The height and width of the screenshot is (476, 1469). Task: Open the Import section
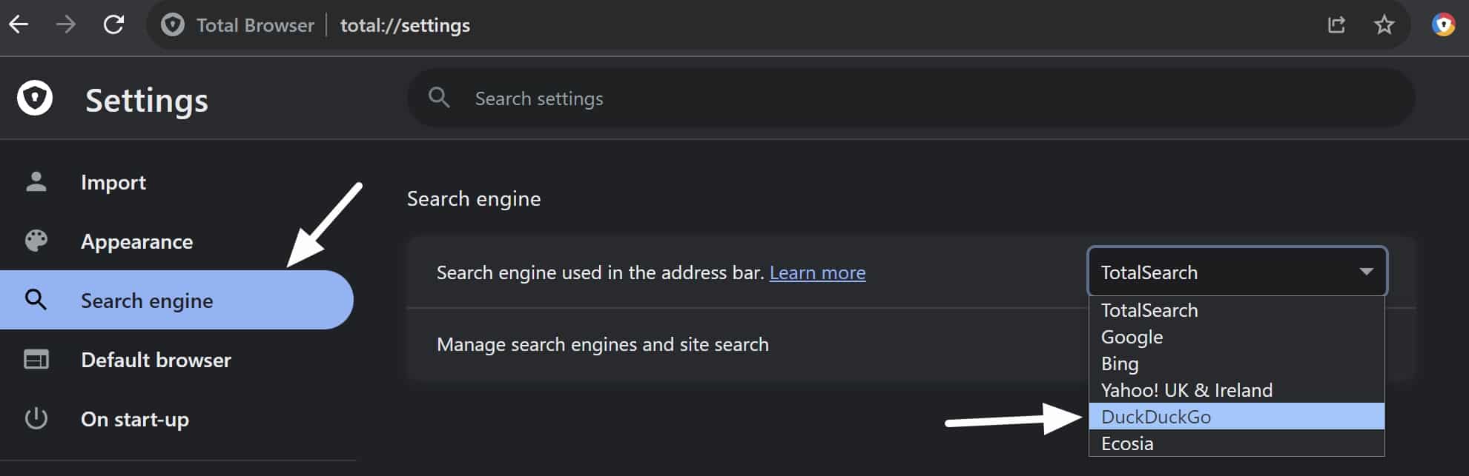tap(178, 182)
